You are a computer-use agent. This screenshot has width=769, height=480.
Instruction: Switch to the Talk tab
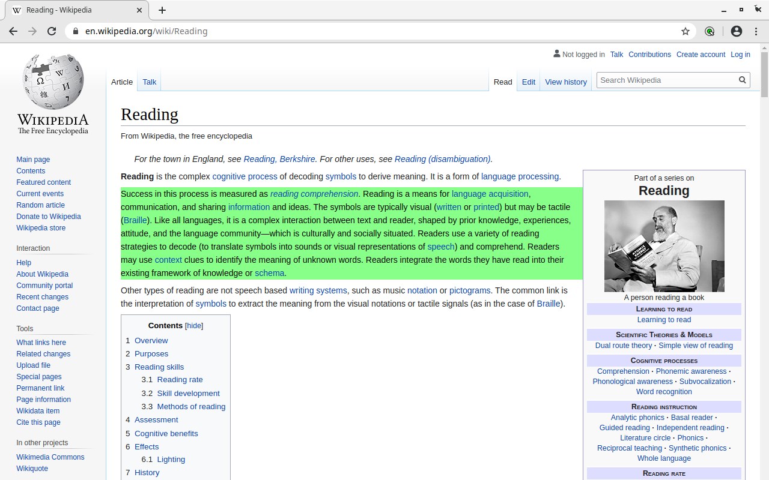tap(150, 82)
